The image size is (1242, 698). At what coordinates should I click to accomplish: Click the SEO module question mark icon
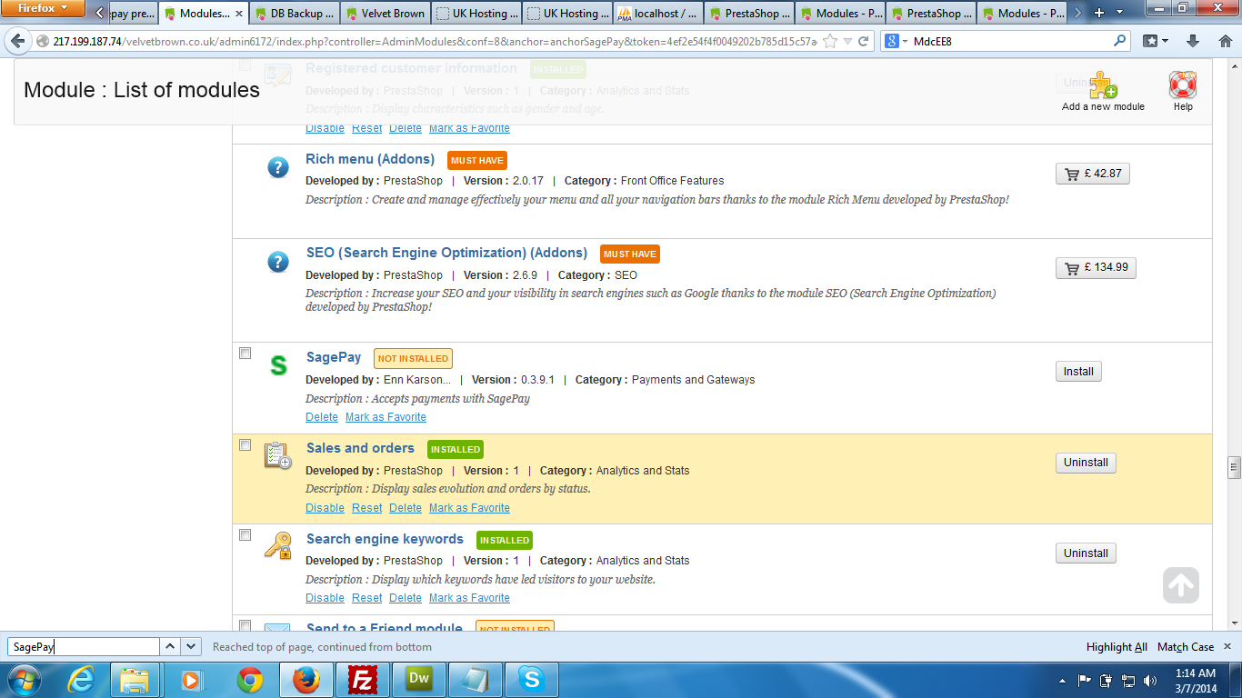click(x=278, y=262)
